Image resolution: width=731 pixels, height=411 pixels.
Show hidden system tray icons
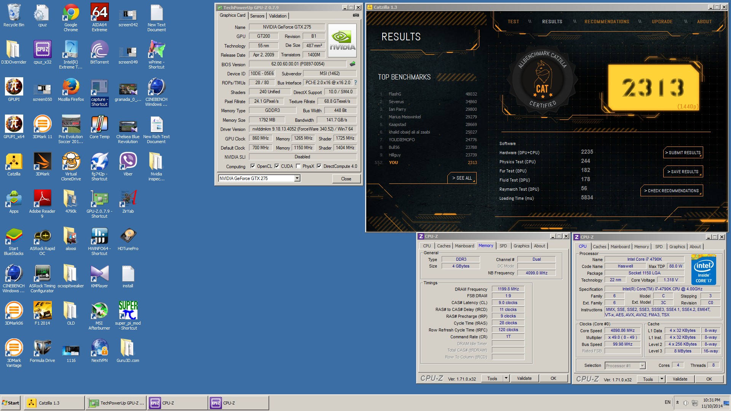(677, 402)
